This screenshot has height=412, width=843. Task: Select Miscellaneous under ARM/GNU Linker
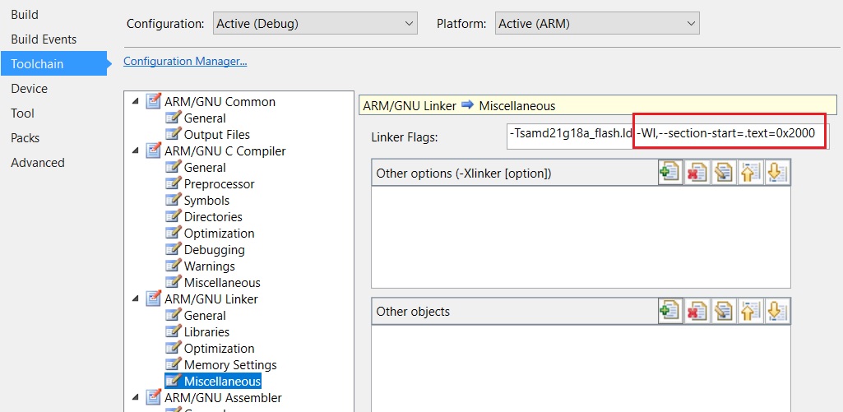(x=222, y=382)
